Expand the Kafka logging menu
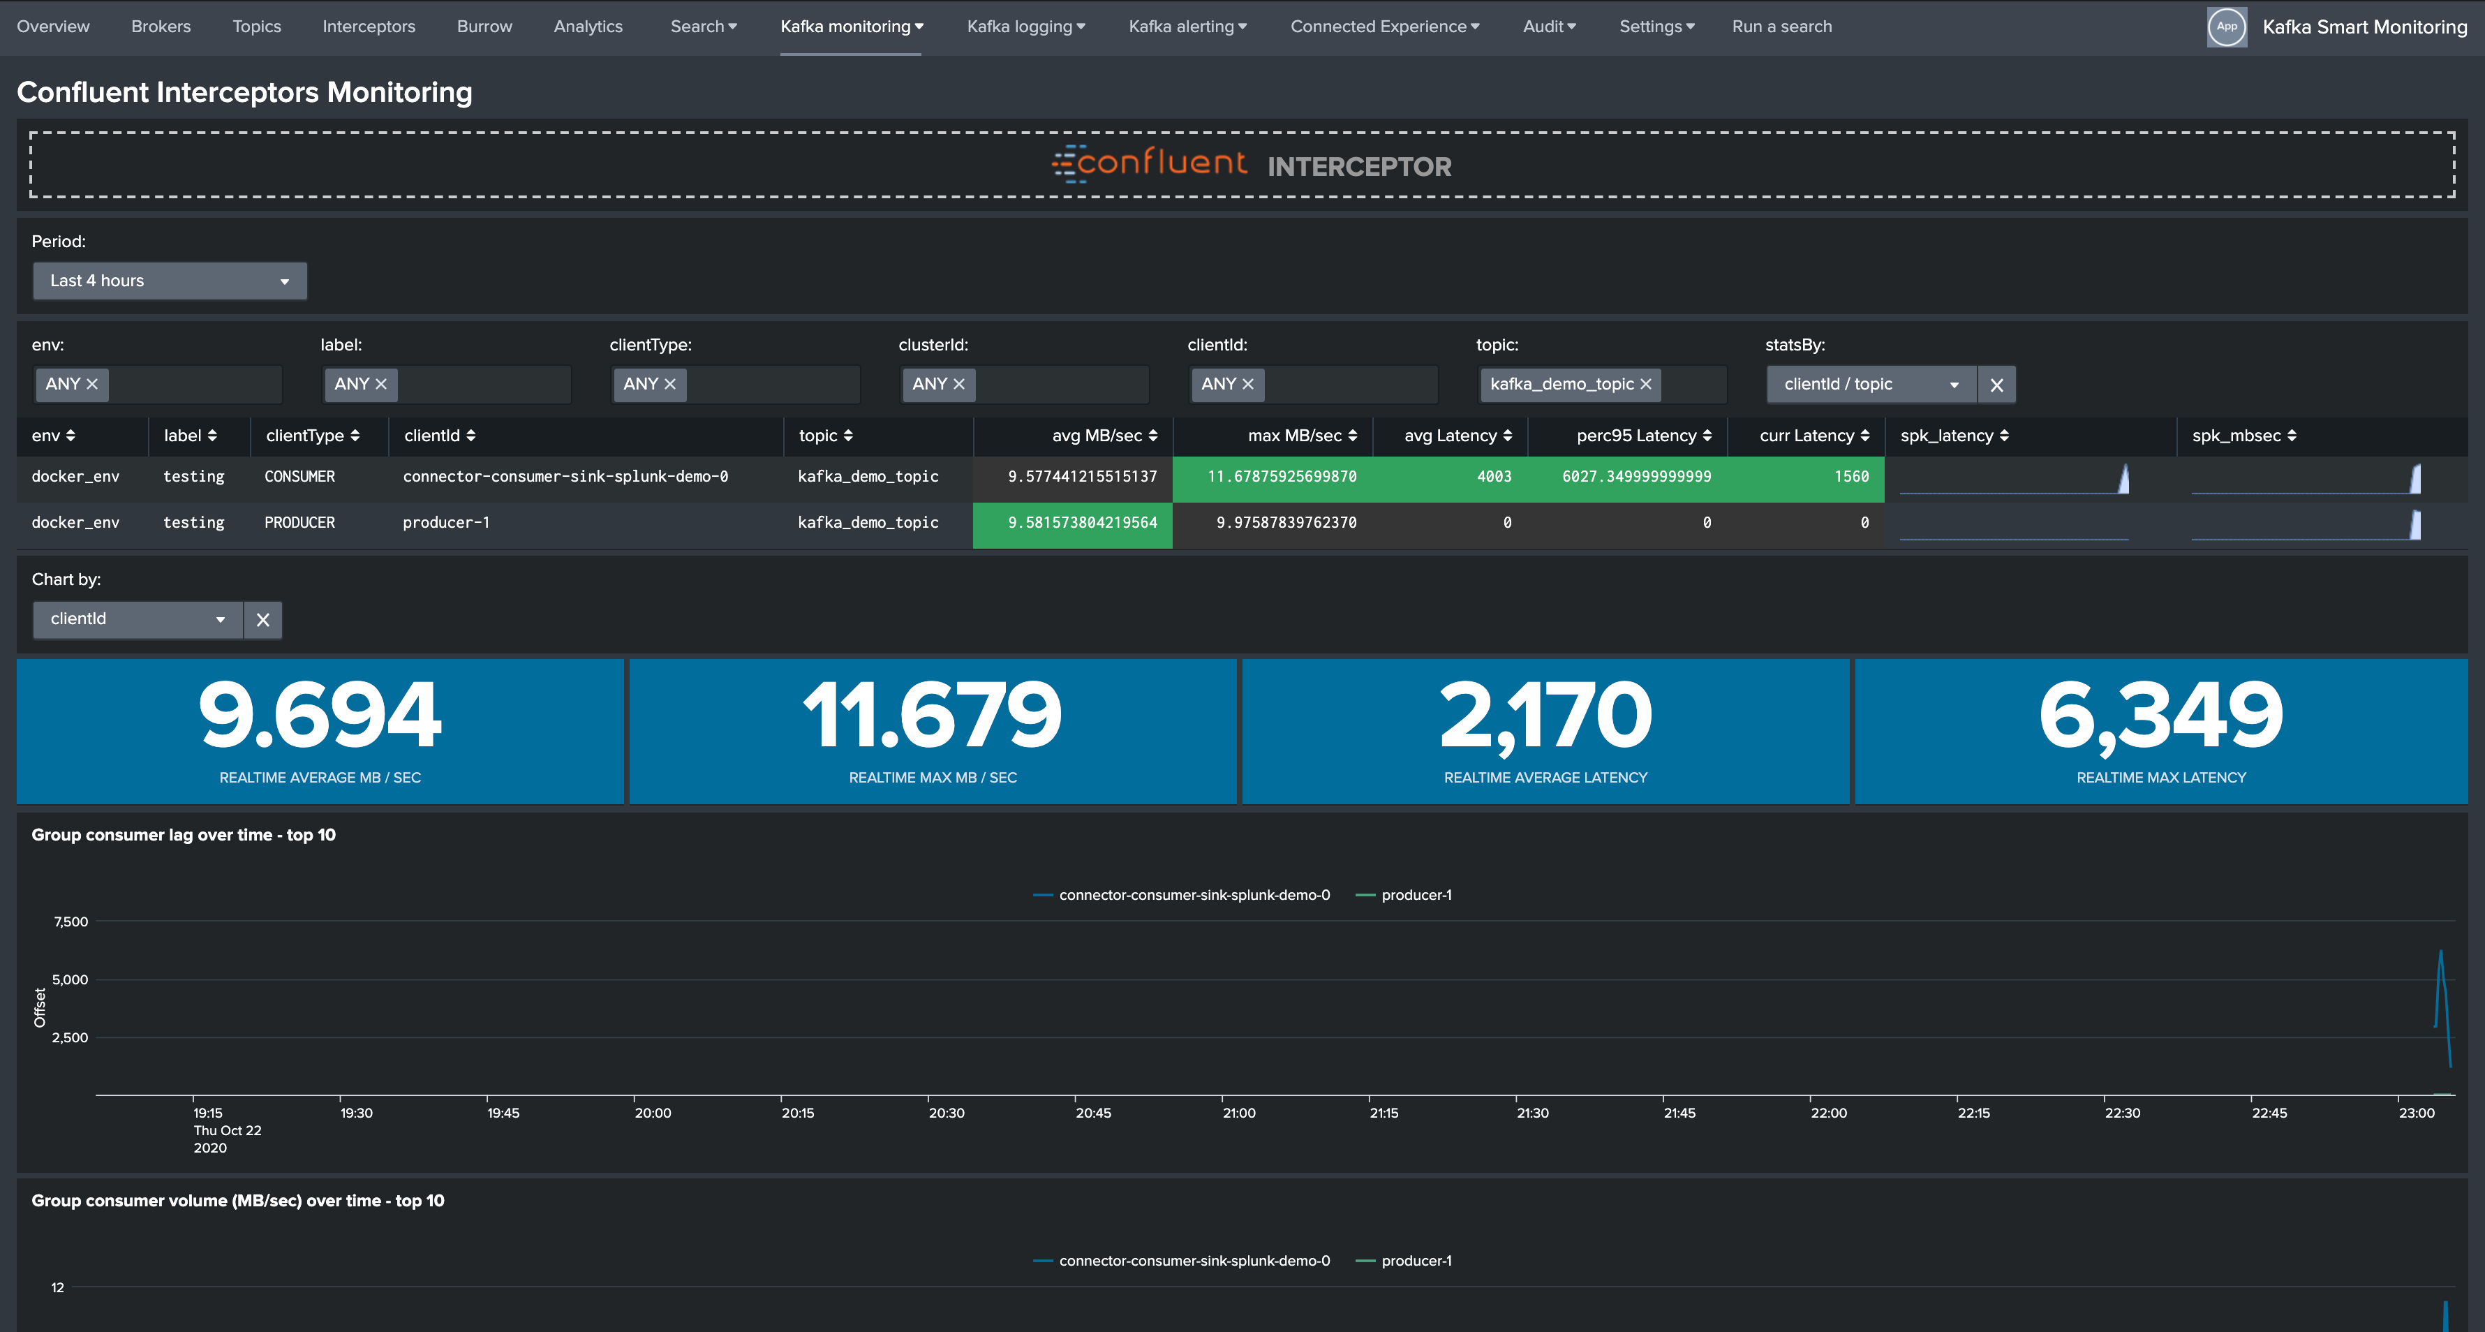 1026,27
